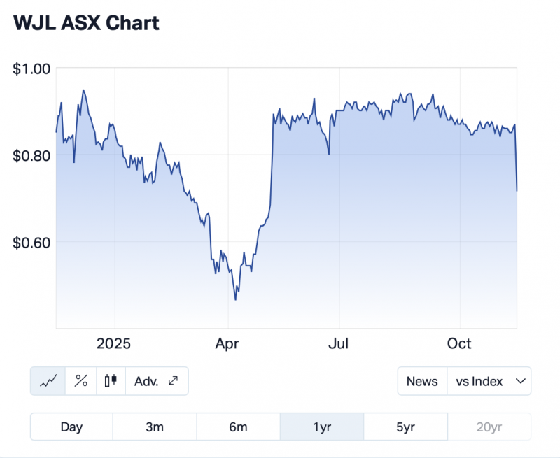Click the WJL ASX Chart heading
Image resolution: width=560 pixels, height=458 pixels.
click(x=87, y=23)
